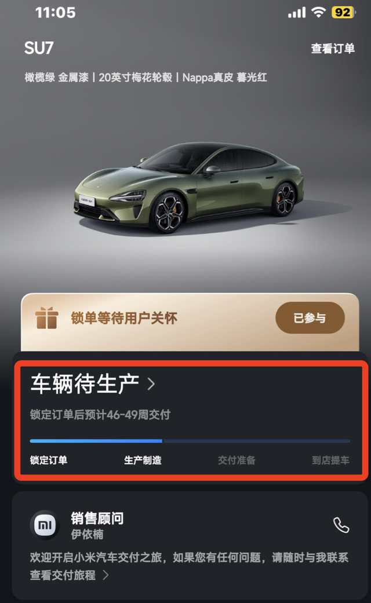Image resolution: width=371 pixels, height=603 pixels.
Task: Tap the battery indicator showing 92
Action: point(343,13)
